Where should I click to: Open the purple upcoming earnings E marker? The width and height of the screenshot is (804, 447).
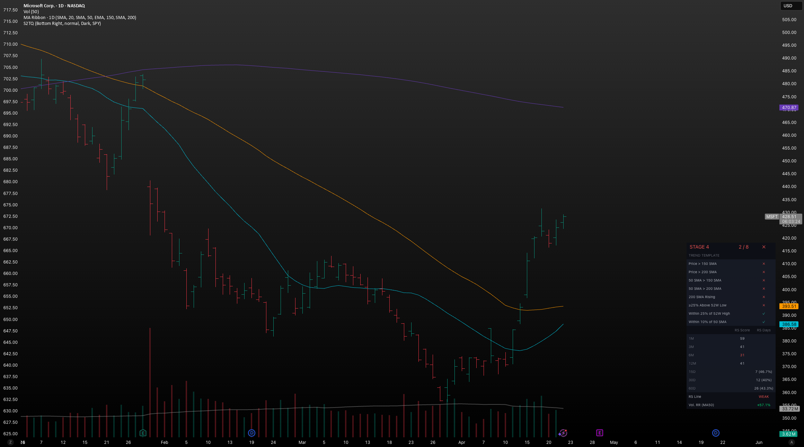pos(600,433)
